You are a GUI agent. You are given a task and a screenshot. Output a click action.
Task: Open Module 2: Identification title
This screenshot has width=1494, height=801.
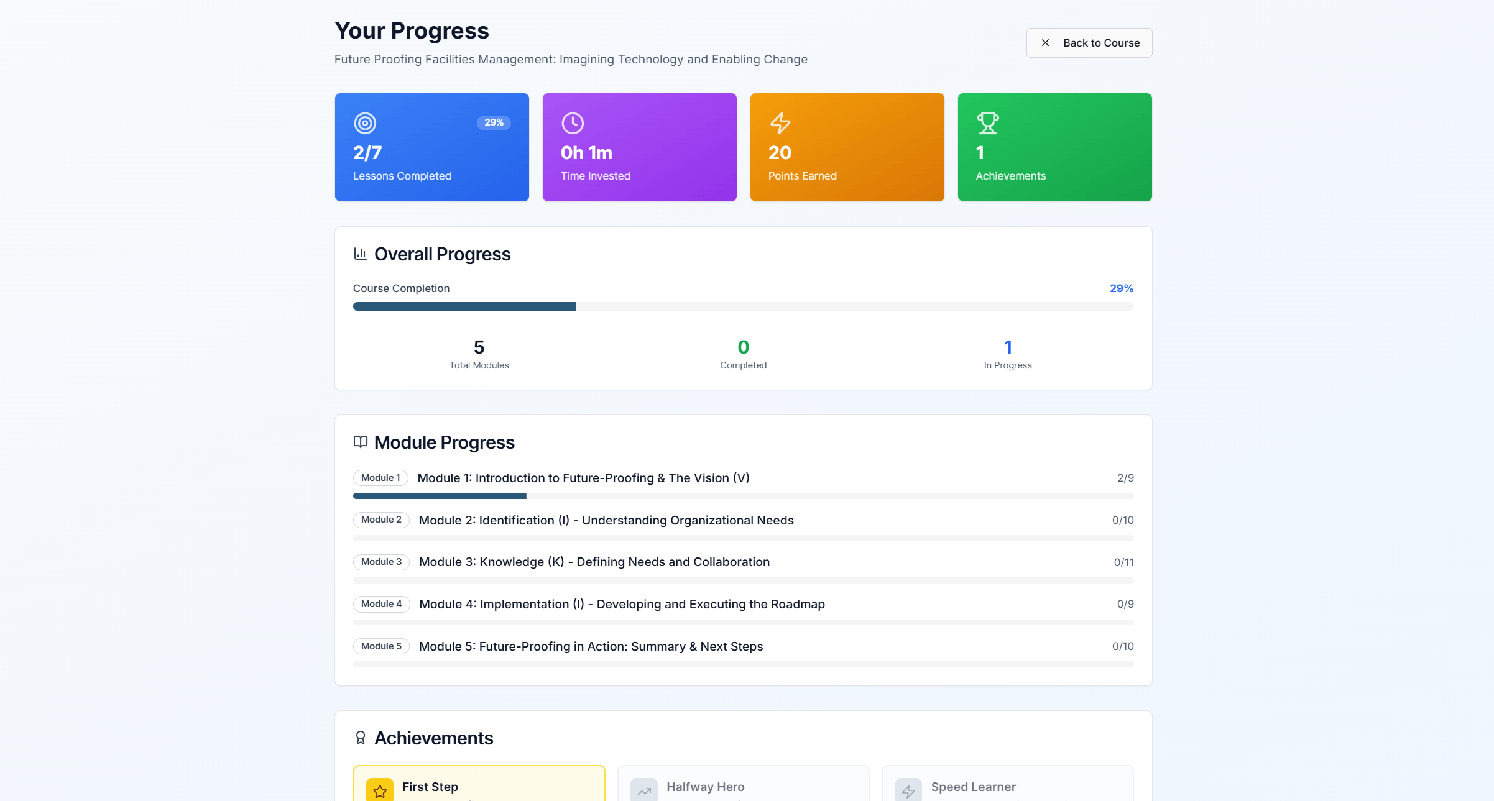pyautogui.click(x=606, y=520)
